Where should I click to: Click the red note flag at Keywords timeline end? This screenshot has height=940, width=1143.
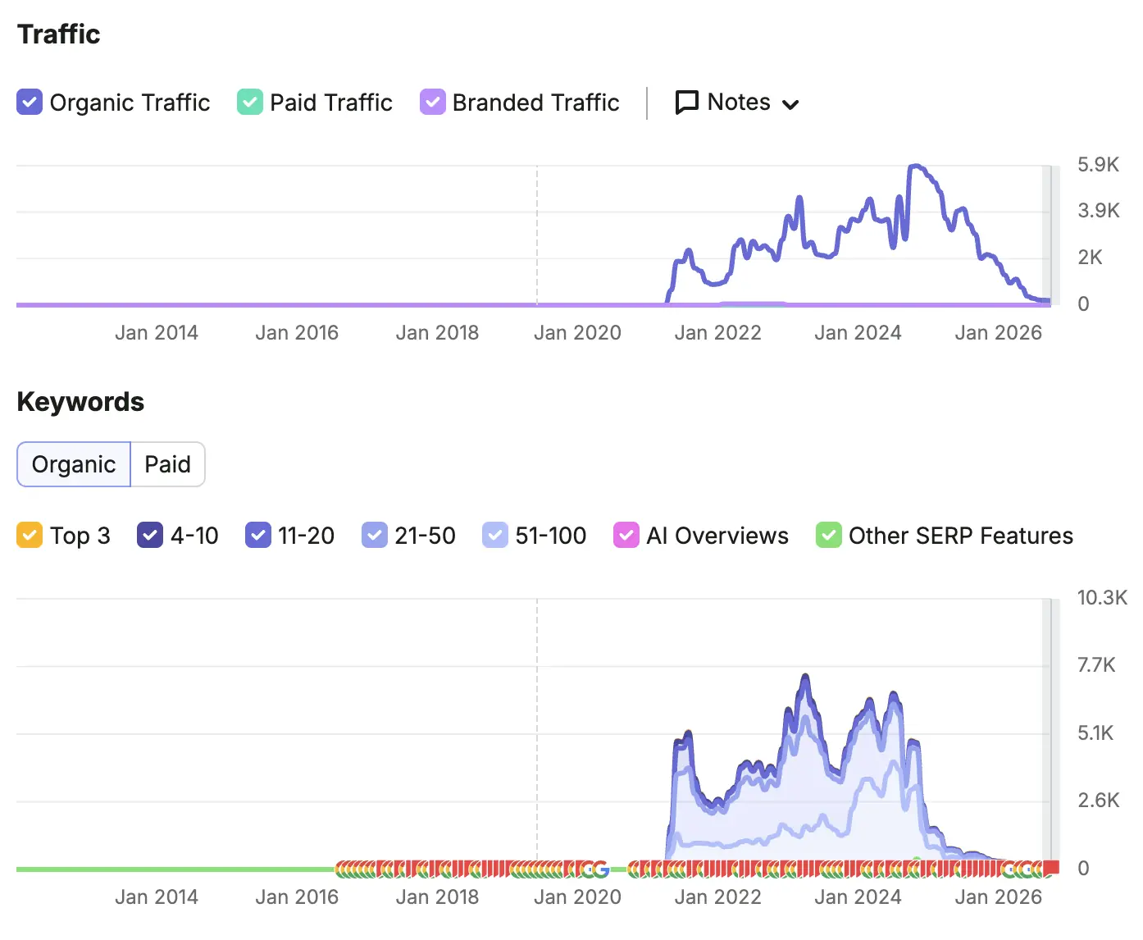1051,867
